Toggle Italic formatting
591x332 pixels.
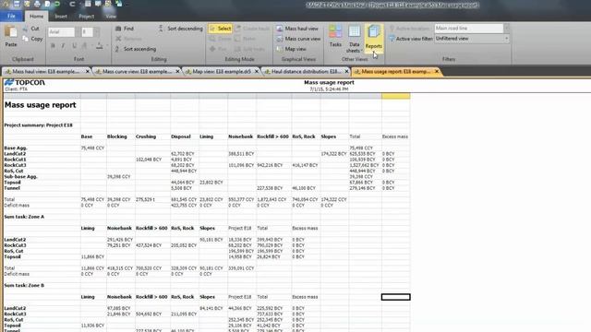[63, 46]
